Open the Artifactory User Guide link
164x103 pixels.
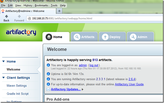pyautogui.click(x=129, y=84)
